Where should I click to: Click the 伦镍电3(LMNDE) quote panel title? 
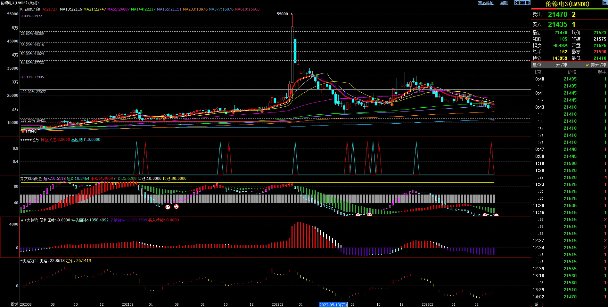point(567,4)
